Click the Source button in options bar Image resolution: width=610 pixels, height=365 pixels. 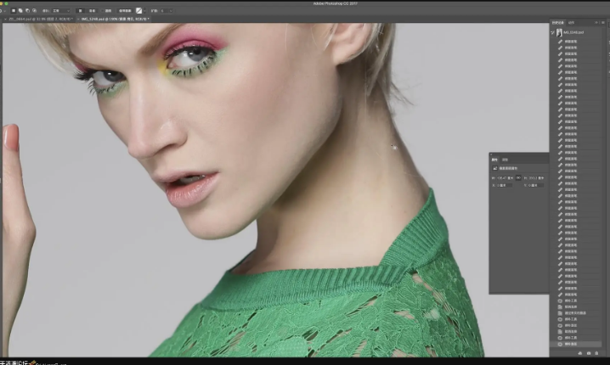[x=80, y=11]
